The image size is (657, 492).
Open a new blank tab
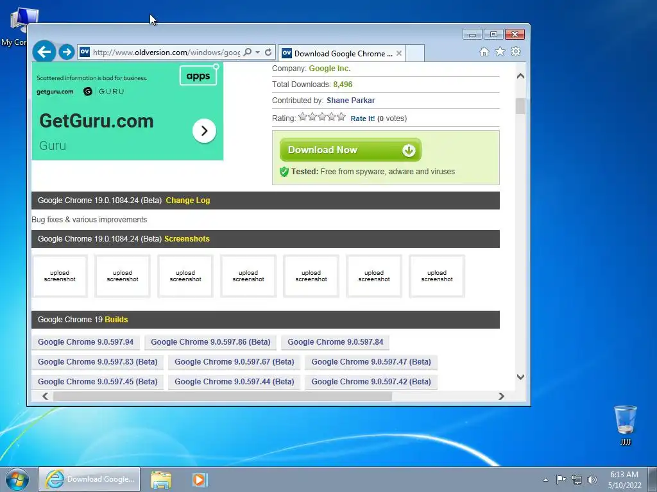(x=415, y=53)
